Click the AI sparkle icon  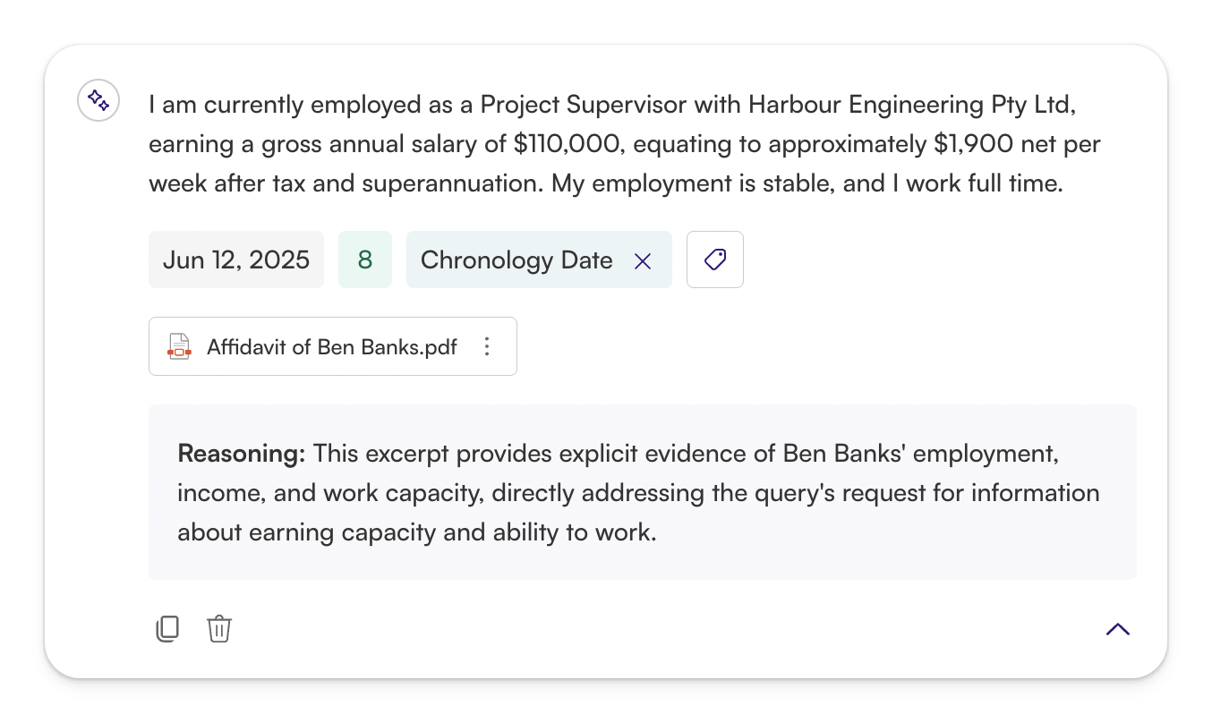pyautogui.click(x=98, y=101)
